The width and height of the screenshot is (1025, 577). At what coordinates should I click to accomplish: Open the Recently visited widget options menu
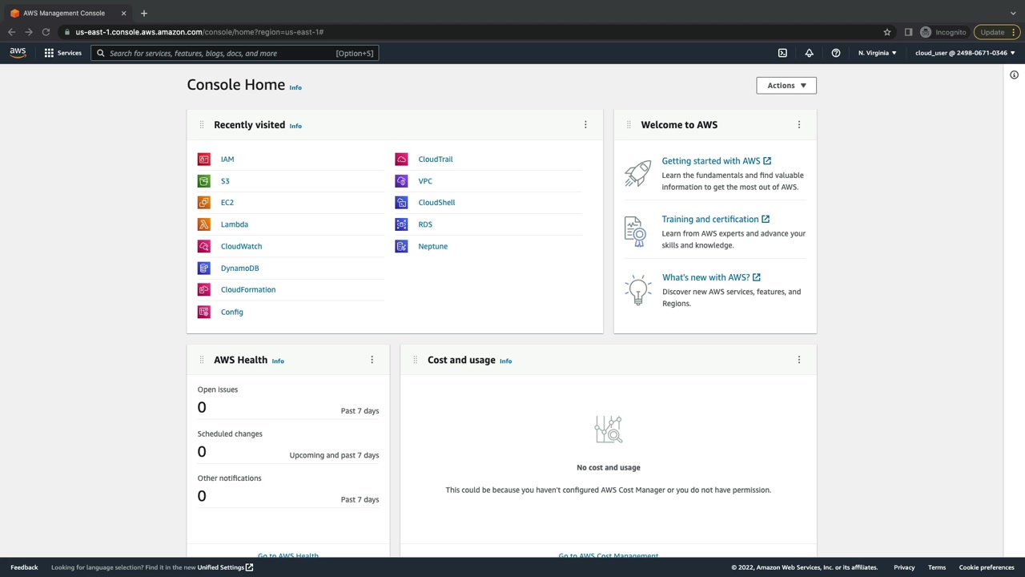(x=585, y=125)
